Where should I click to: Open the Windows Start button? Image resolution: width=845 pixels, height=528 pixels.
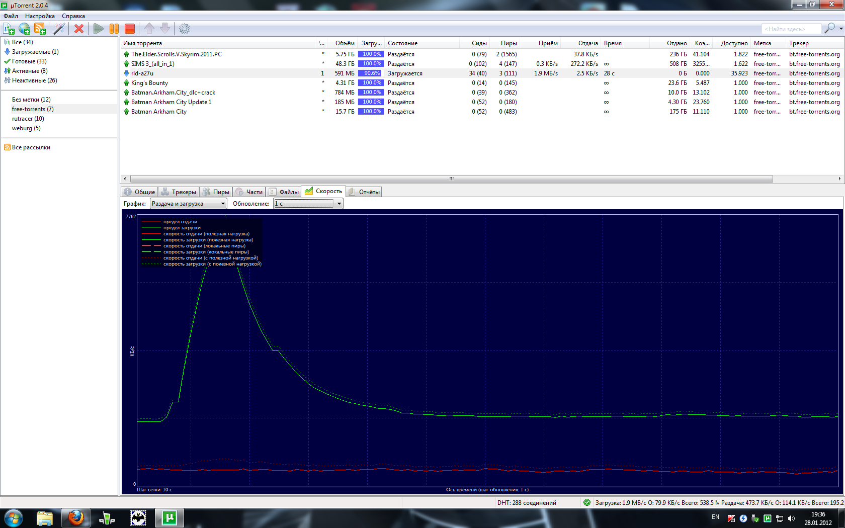(x=14, y=518)
